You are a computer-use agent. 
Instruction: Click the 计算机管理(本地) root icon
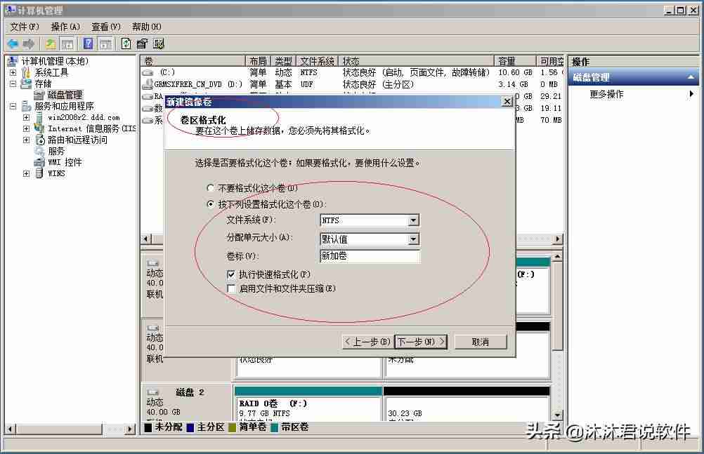[13, 61]
